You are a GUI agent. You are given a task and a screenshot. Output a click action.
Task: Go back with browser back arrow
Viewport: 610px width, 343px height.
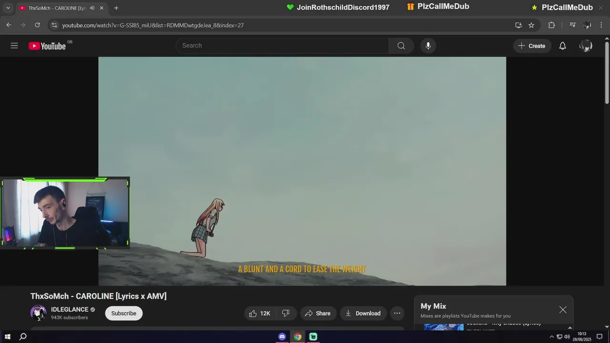(x=9, y=25)
